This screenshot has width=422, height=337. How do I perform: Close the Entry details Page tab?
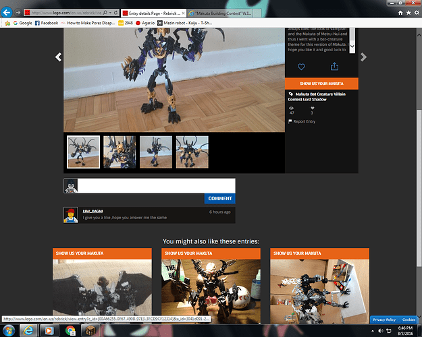(183, 13)
